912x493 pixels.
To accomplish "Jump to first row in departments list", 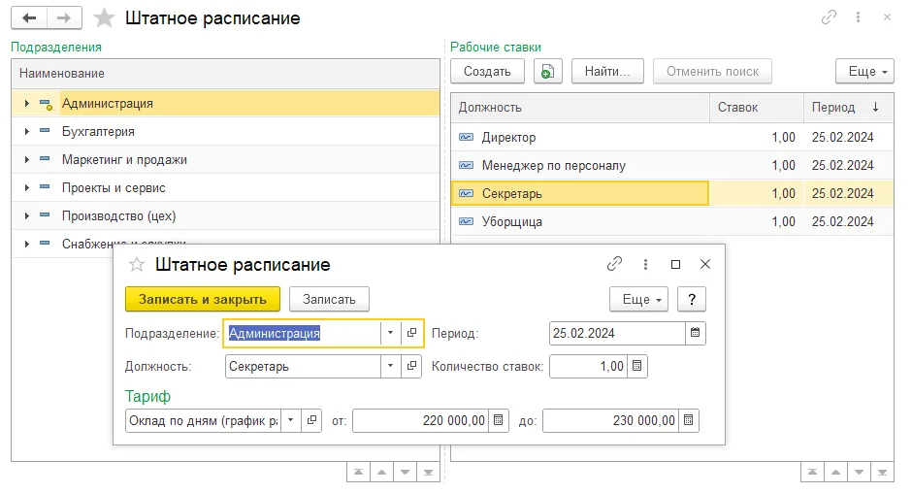I will (x=358, y=472).
